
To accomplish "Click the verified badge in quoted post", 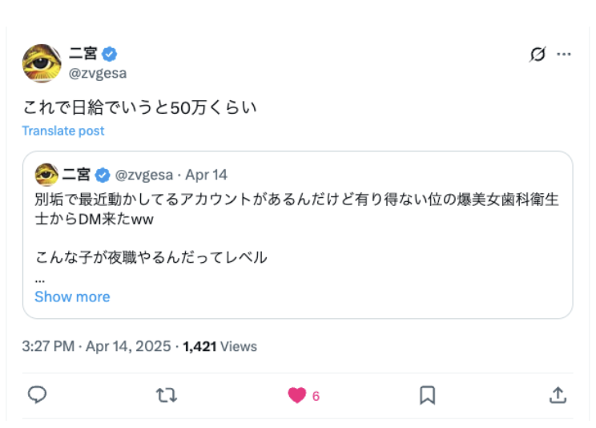I will click(103, 175).
